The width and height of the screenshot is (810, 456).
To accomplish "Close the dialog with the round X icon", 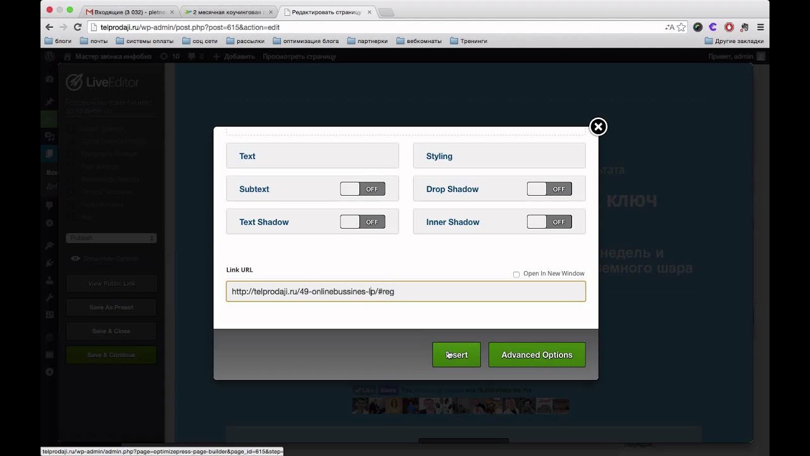I will 598,127.
